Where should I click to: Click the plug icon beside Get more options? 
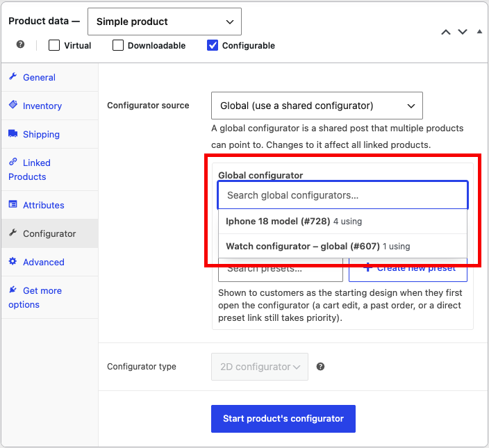click(13, 290)
